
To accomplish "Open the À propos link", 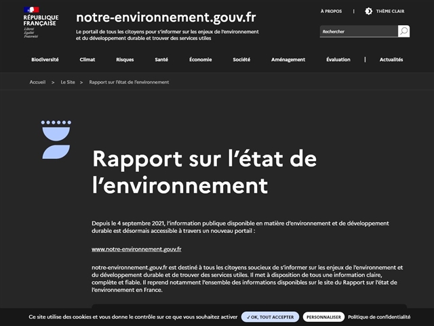I will click(331, 12).
